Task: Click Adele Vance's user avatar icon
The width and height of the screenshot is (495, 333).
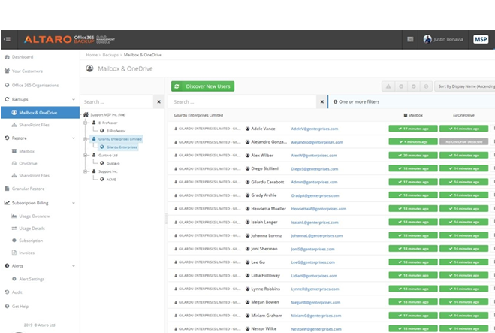Action: [x=248, y=129]
